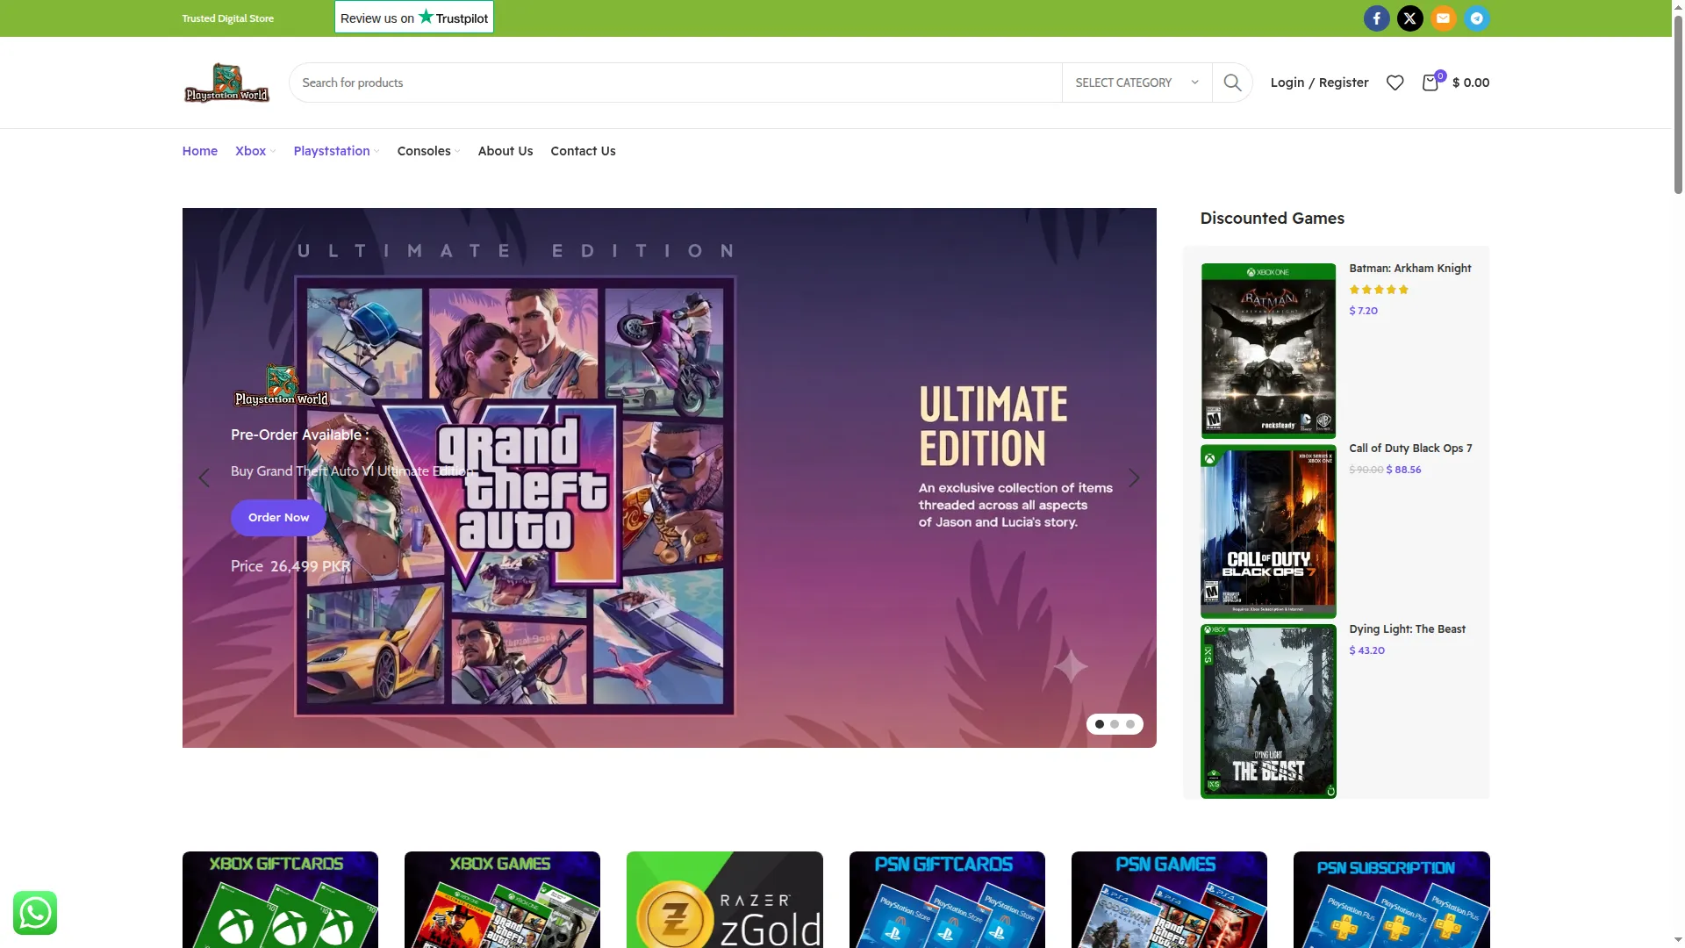The image size is (1685, 948).
Task: Open the Telegram social icon
Action: [1476, 18]
